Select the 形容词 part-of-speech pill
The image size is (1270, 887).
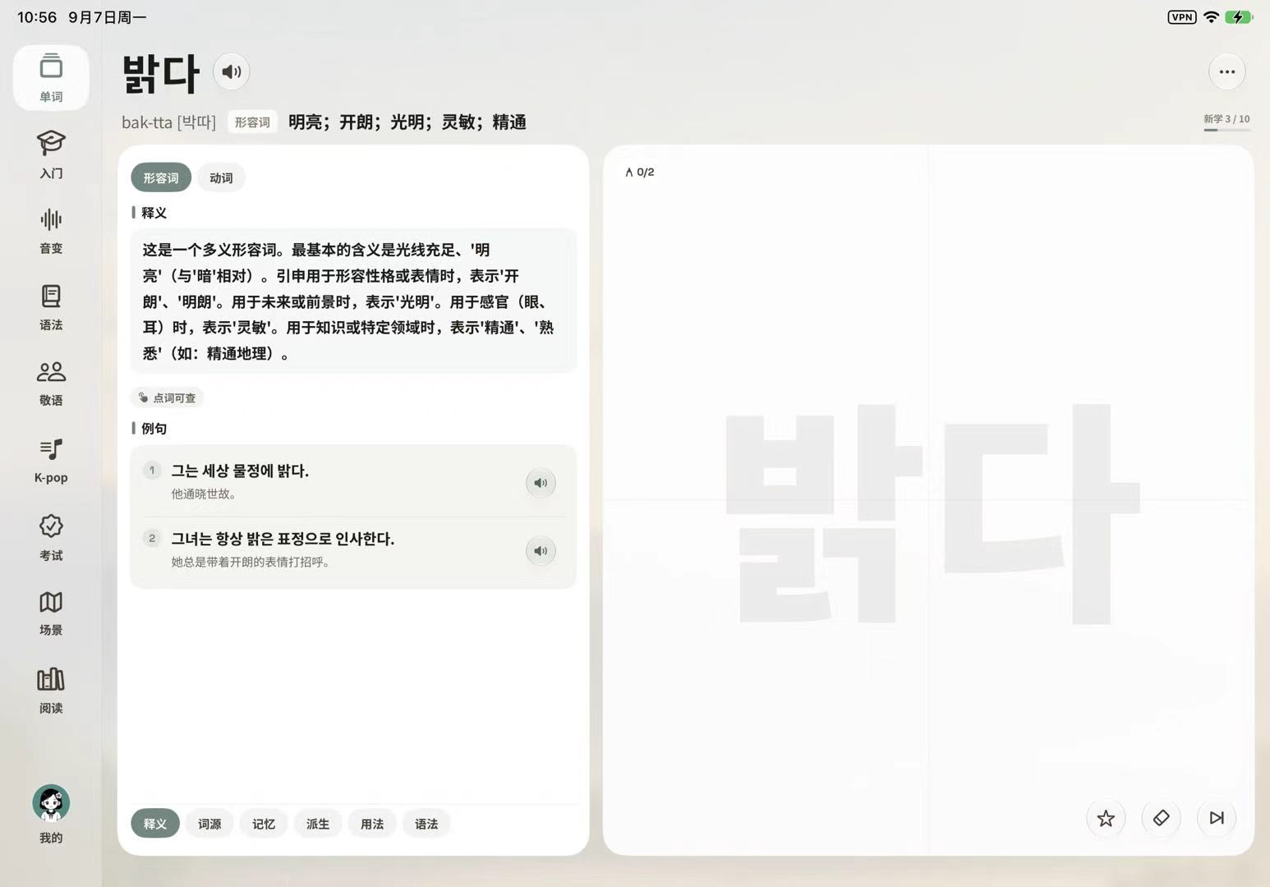[161, 177]
